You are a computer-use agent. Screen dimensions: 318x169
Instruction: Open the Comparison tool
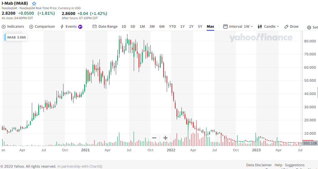pyautogui.click(x=42, y=27)
